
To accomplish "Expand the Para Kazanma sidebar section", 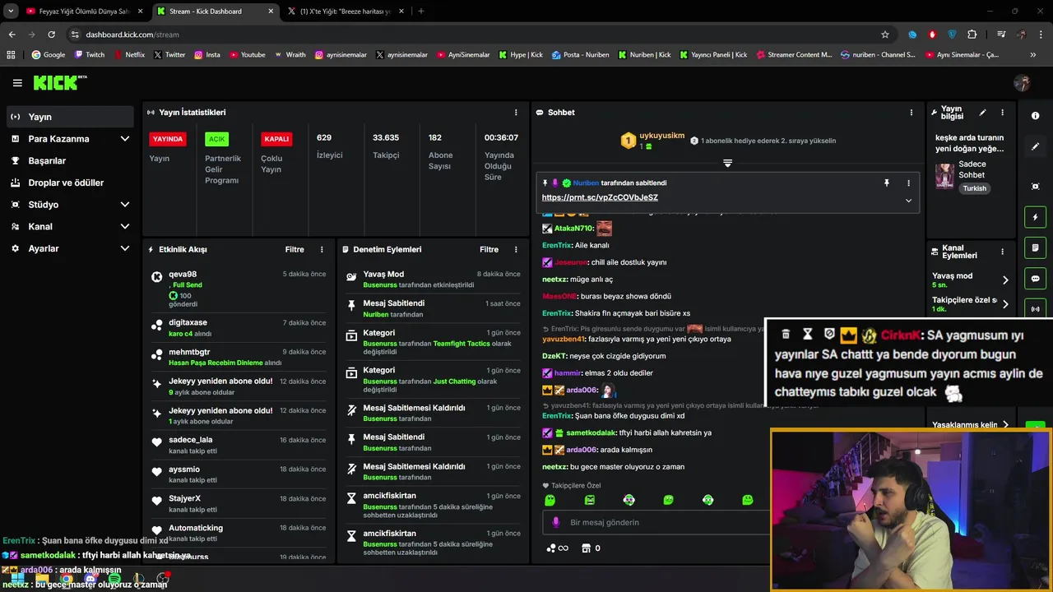I will click(70, 139).
